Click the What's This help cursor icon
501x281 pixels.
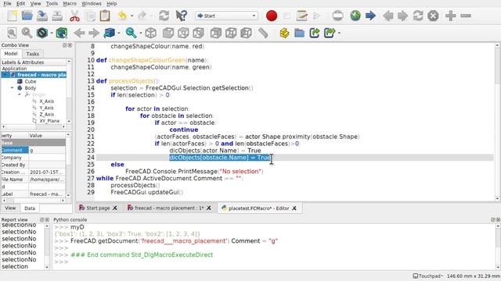click(x=182, y=16)
